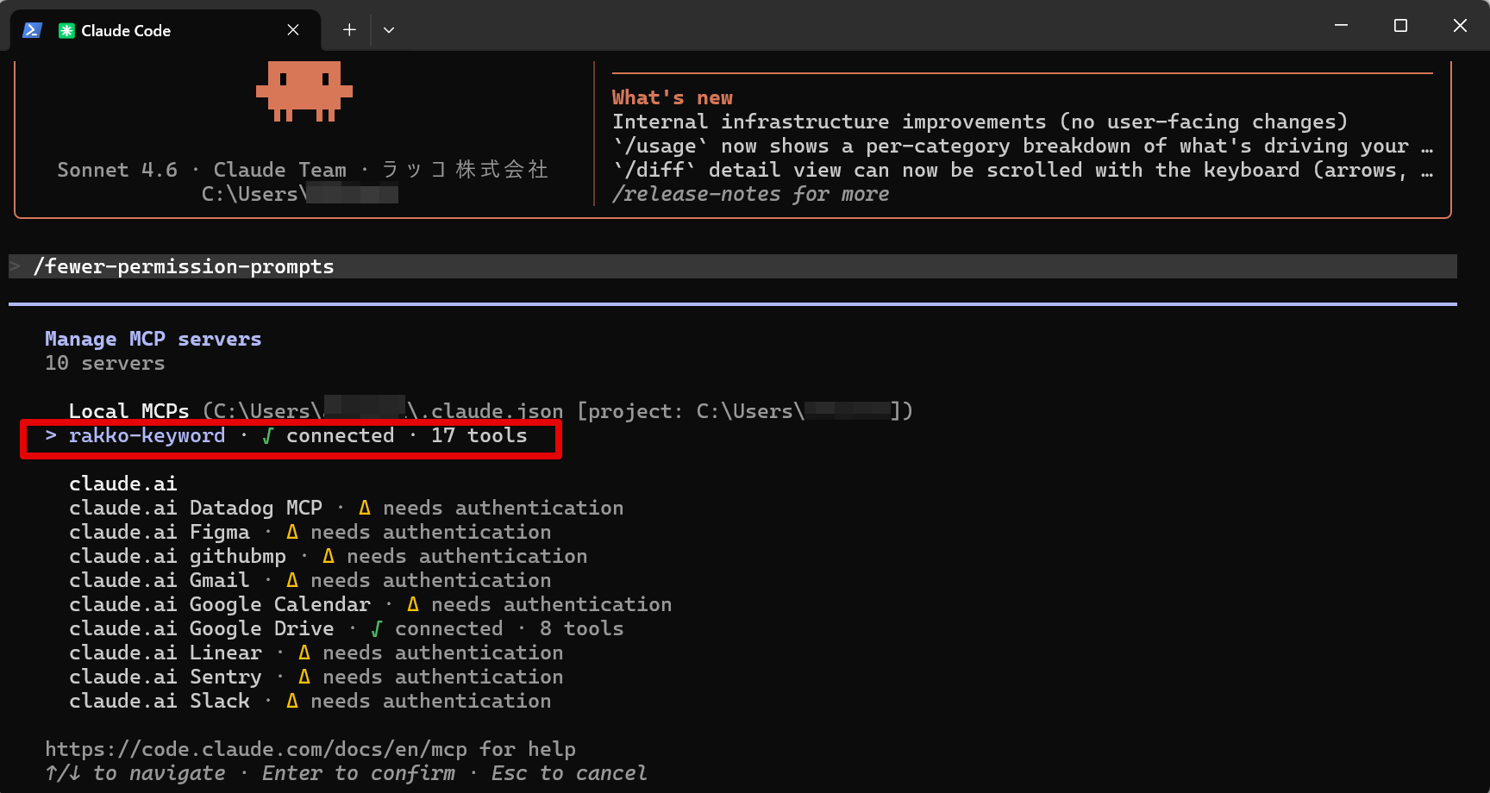Click the warning triangle beside Google Calendar
The width and height of the screenshot is (1490, 793).
(x=413, y=604)
